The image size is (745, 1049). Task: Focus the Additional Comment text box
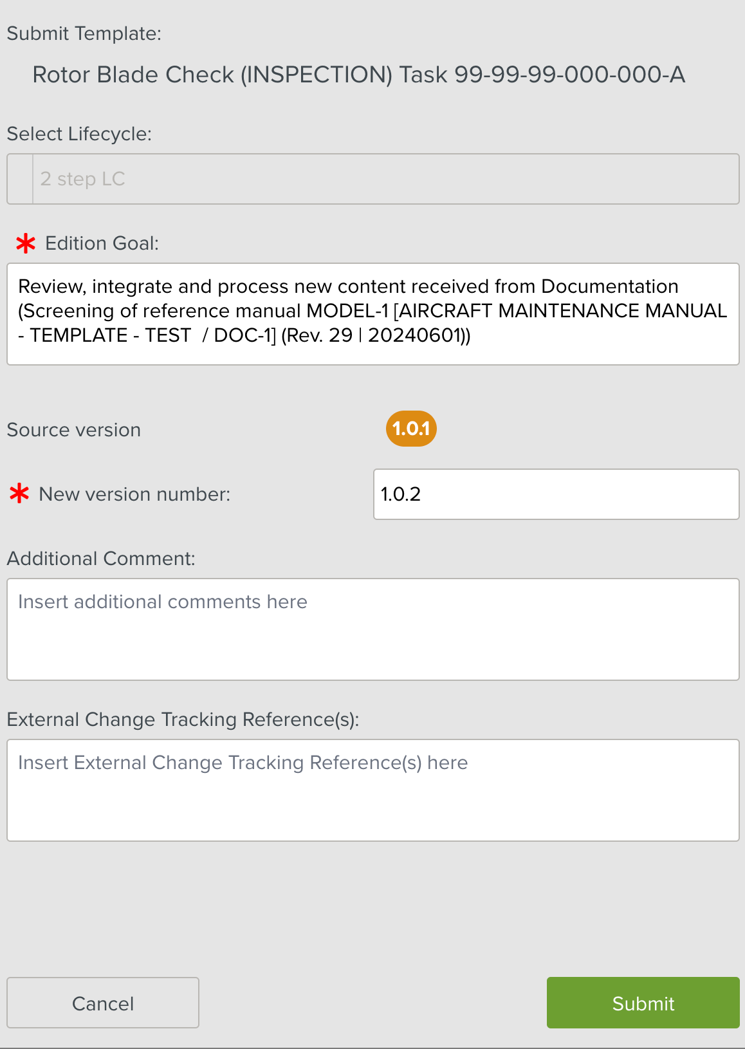pyautogui.click(x=372, y=629)
